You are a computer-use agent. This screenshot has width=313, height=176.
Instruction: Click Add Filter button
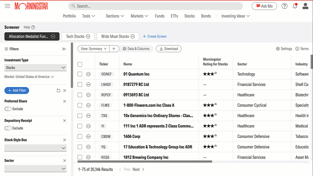17,91
